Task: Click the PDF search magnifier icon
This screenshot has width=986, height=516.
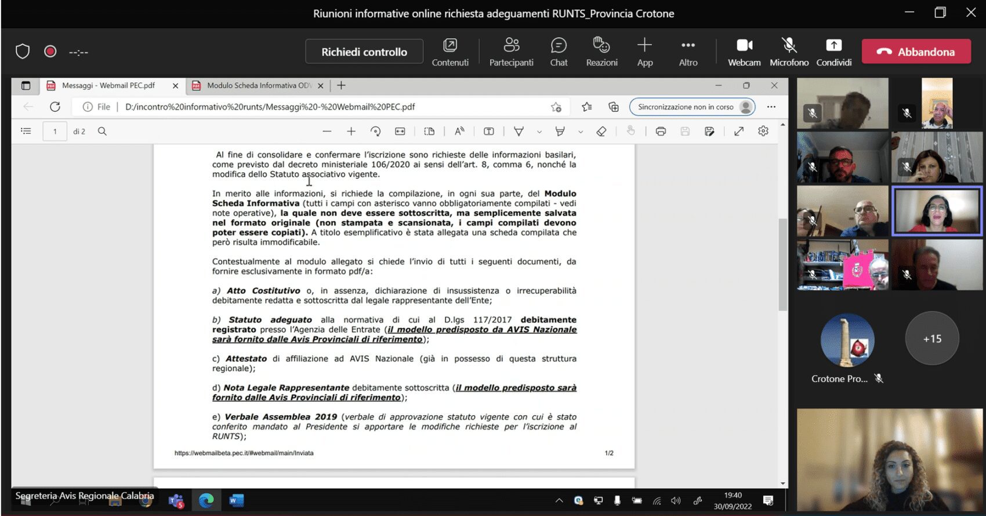Action: click(x=102, y=132)
